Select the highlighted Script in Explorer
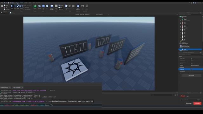This screenshot has width=203, height=114. (185, 49)
